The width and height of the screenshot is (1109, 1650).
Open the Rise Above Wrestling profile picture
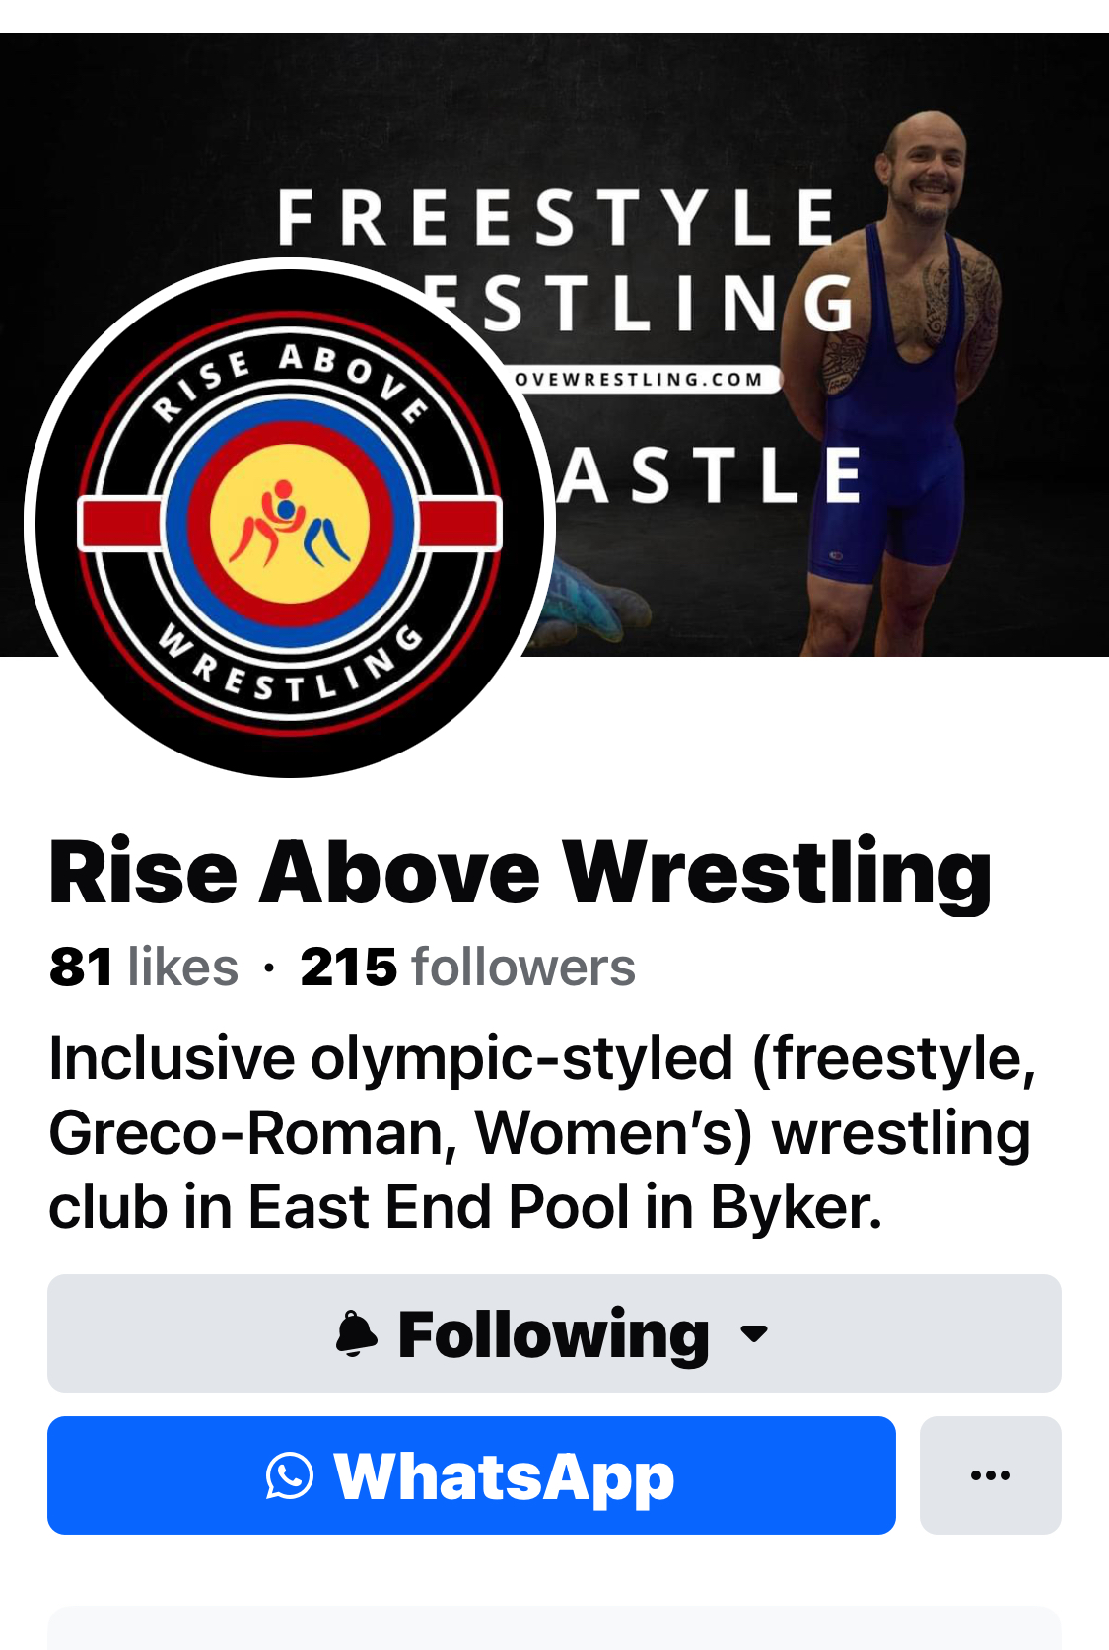point(290,519)
